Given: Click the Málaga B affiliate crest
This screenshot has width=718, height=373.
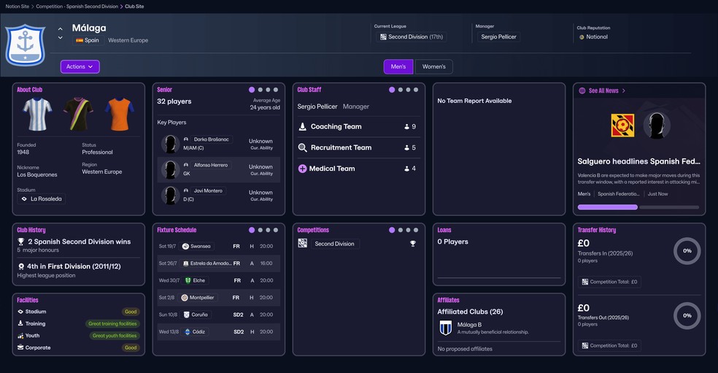Looking at the screenshot, I should 445,328.
